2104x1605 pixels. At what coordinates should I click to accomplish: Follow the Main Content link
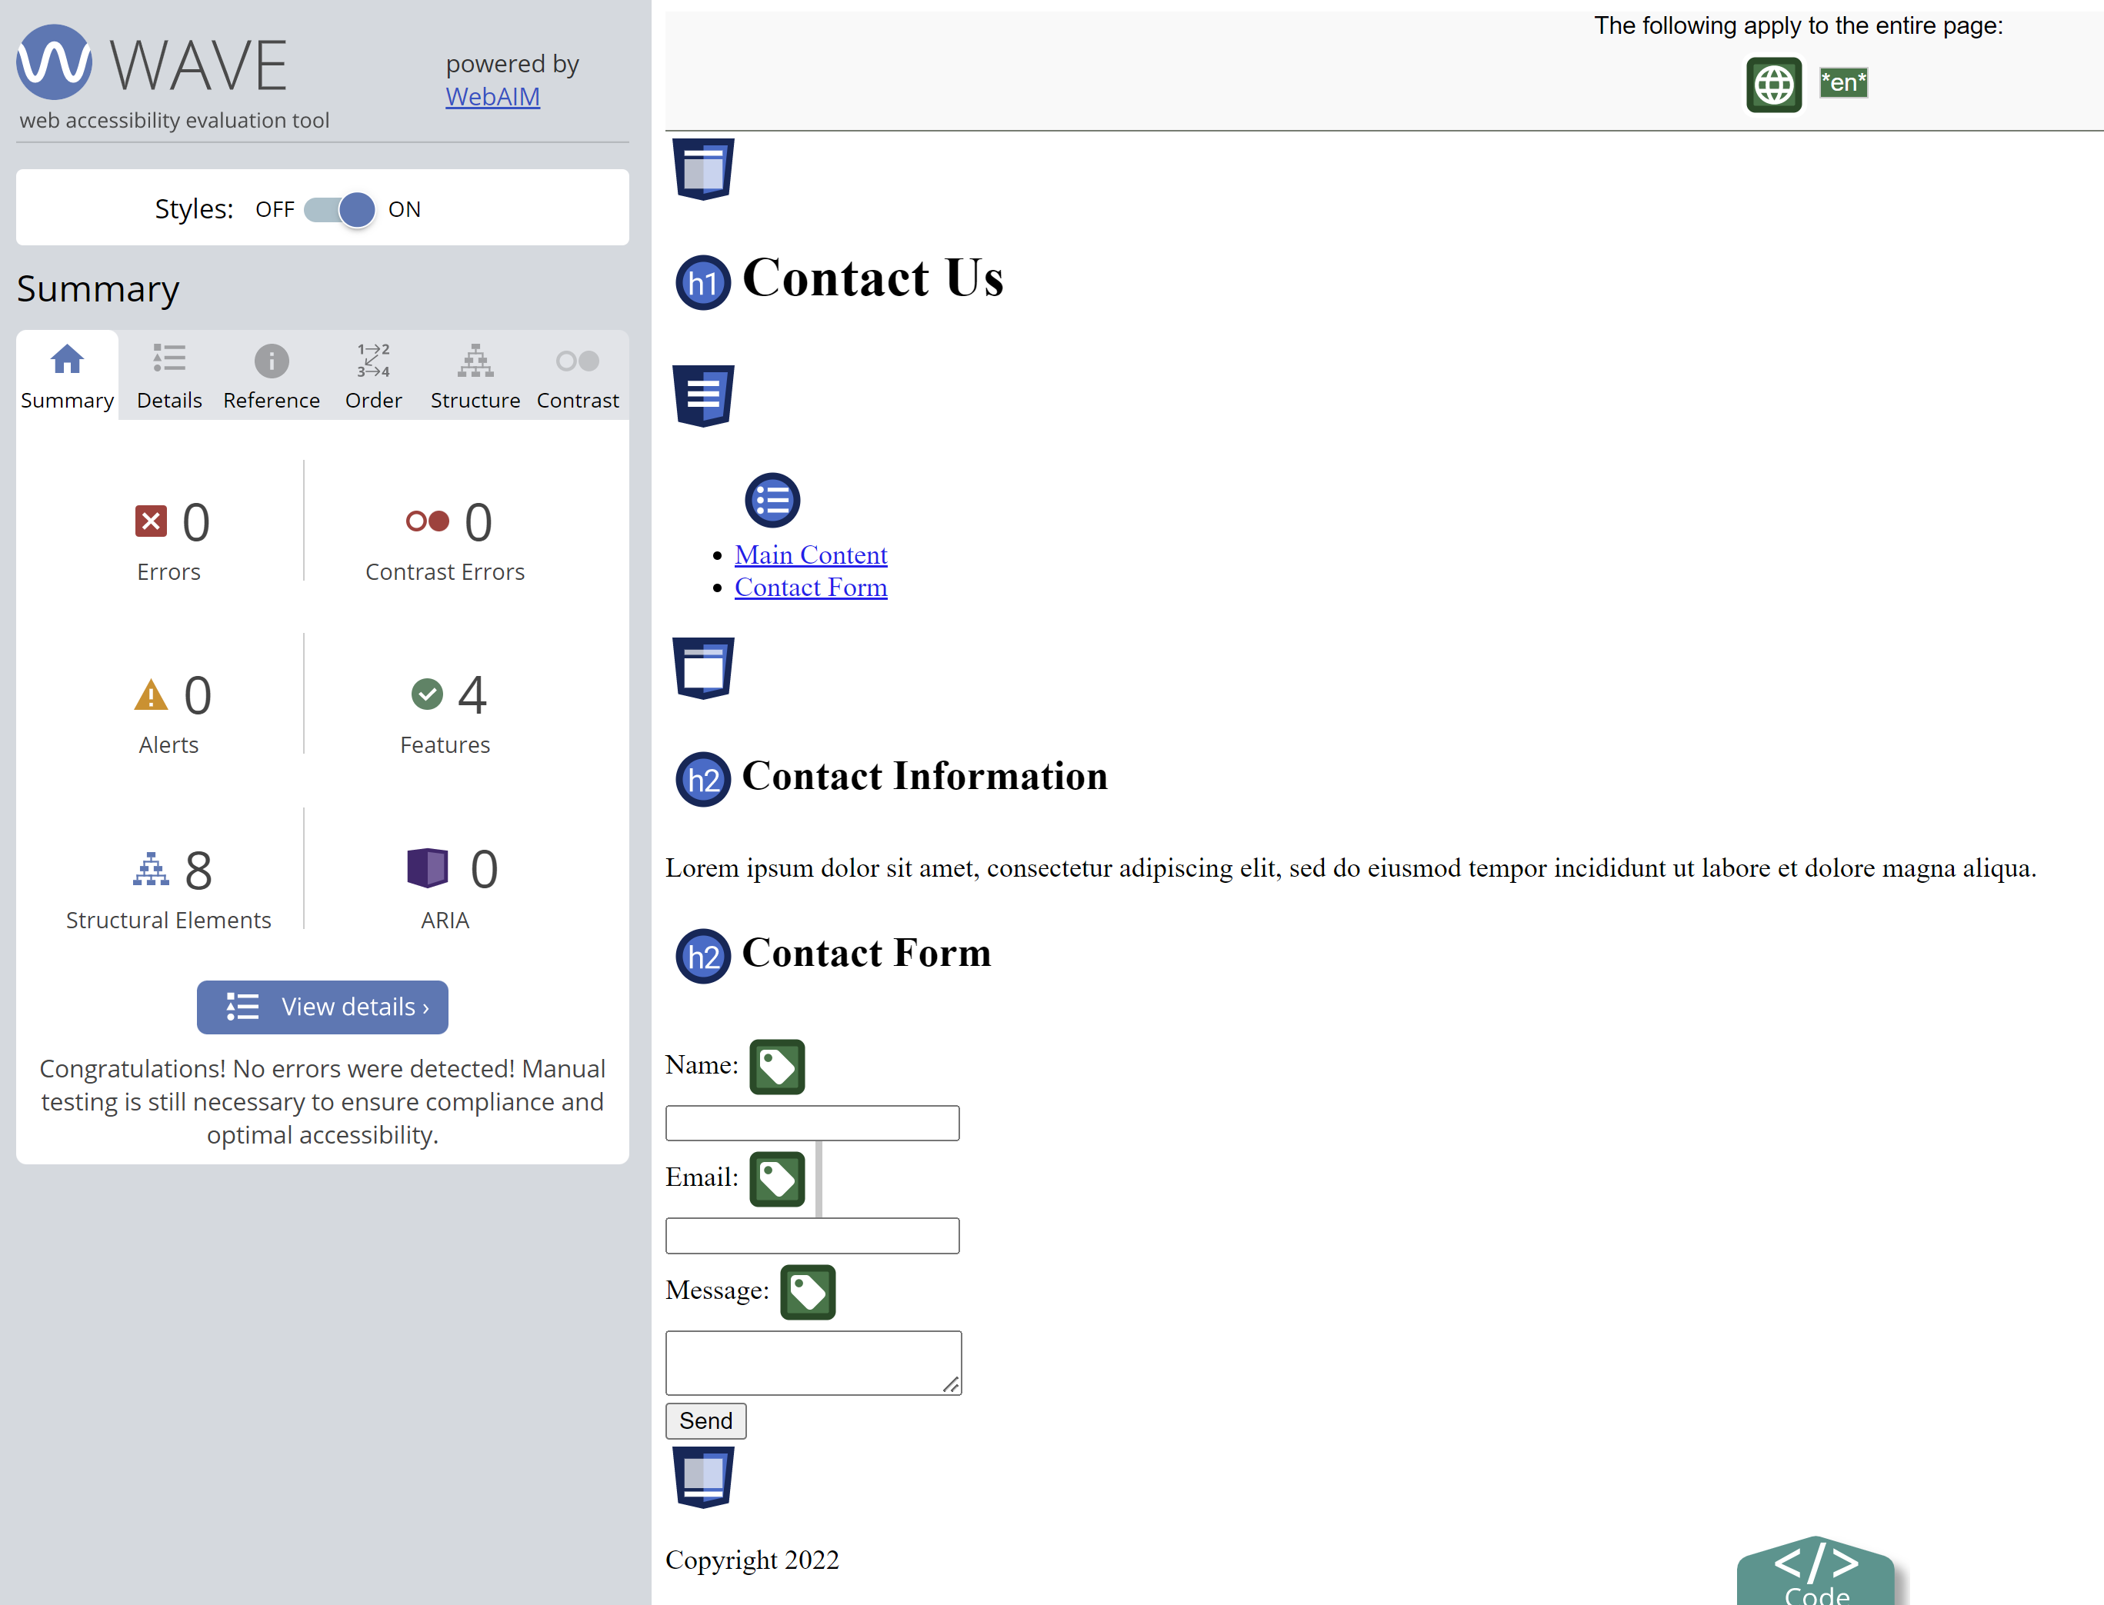tap(812, 554)
